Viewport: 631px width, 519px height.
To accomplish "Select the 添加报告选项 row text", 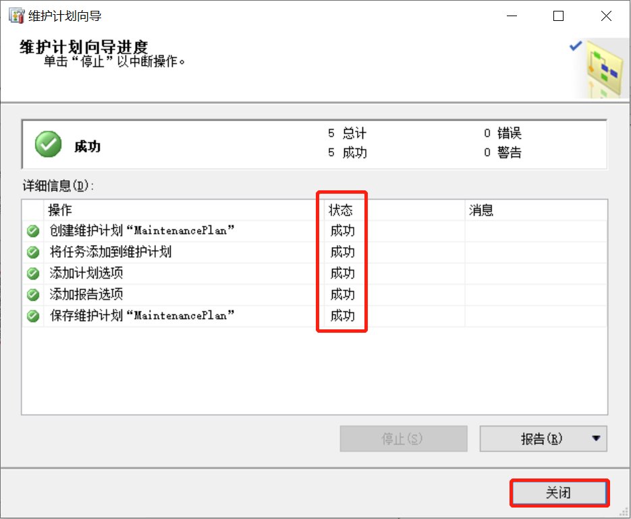I will [86, 294].
